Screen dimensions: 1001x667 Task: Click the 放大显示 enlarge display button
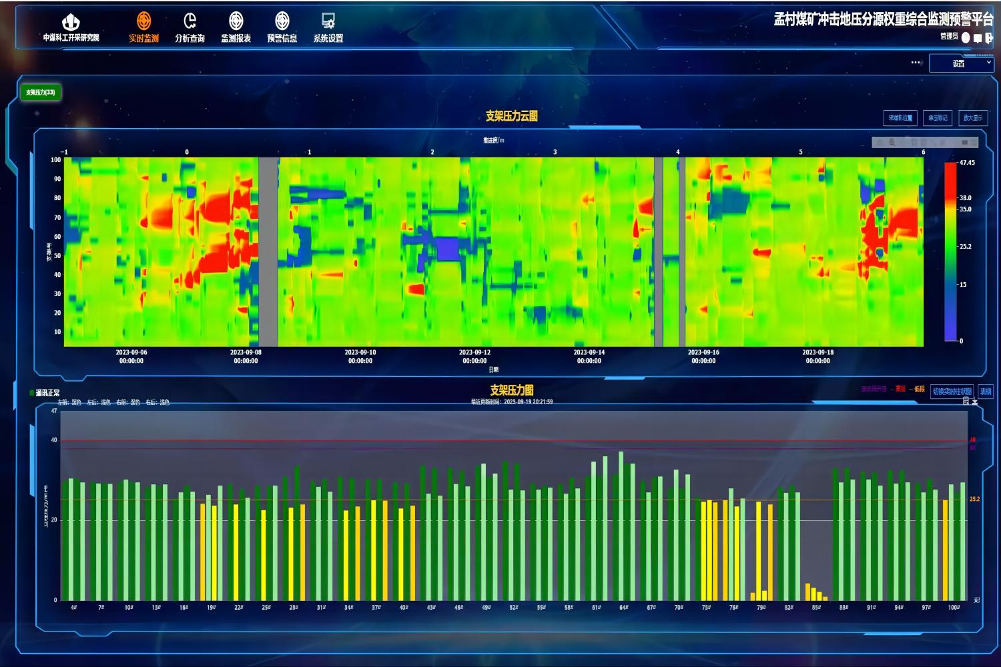972,118
